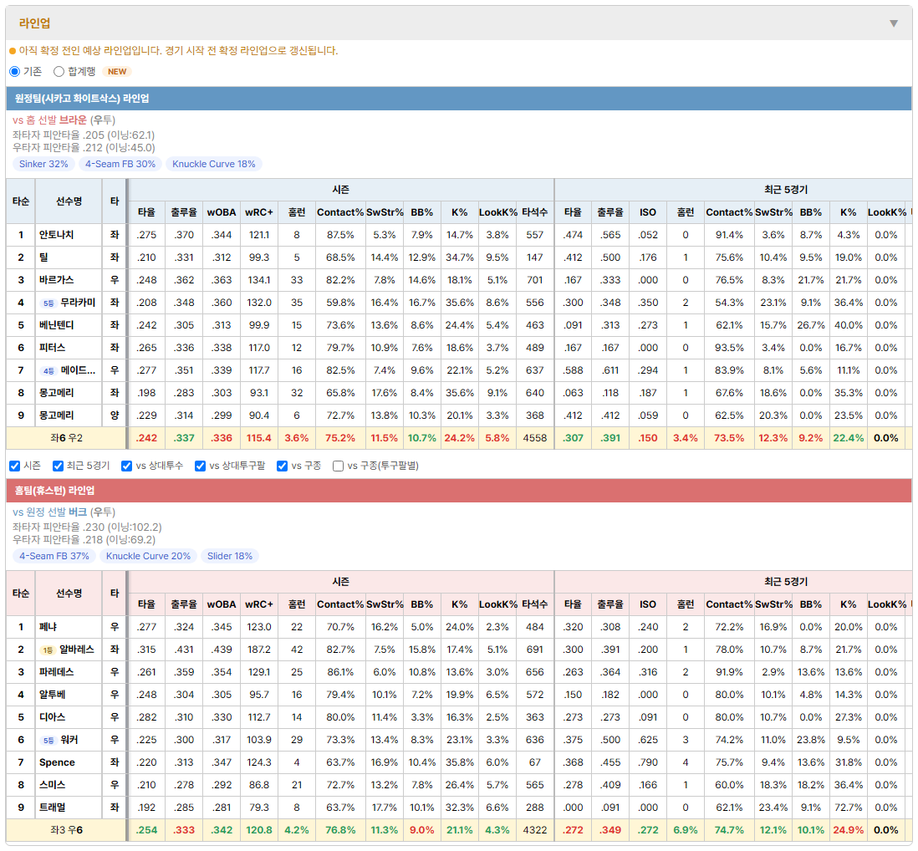Uncheck the vs 구종 checkbox
This screenshot has width=918, height=851.
(283, 466)
